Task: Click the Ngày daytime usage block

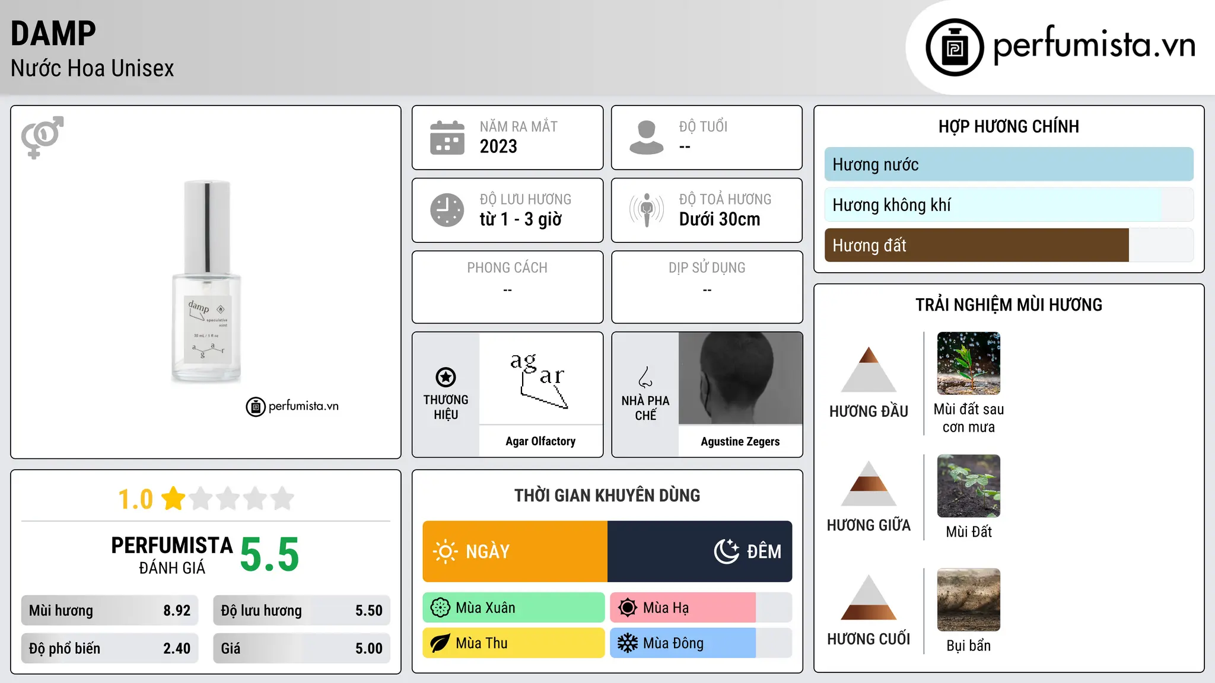Action: coord(515,551)
